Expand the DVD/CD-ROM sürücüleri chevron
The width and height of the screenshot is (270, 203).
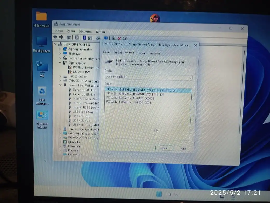tap(60, 81)
